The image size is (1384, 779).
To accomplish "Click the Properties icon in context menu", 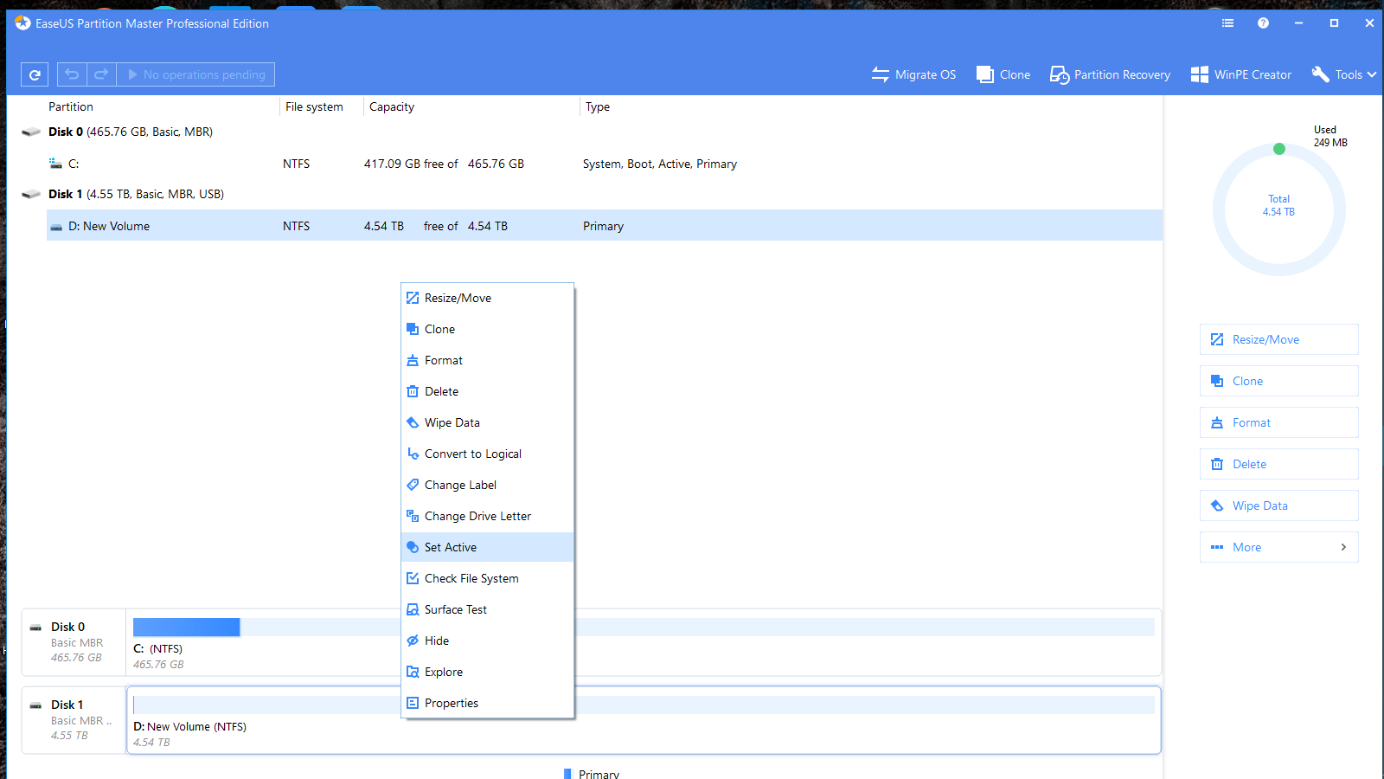I will pyautogui.click(x=413, y=703).
